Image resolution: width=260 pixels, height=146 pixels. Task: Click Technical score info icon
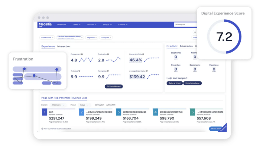pos(79,71)
